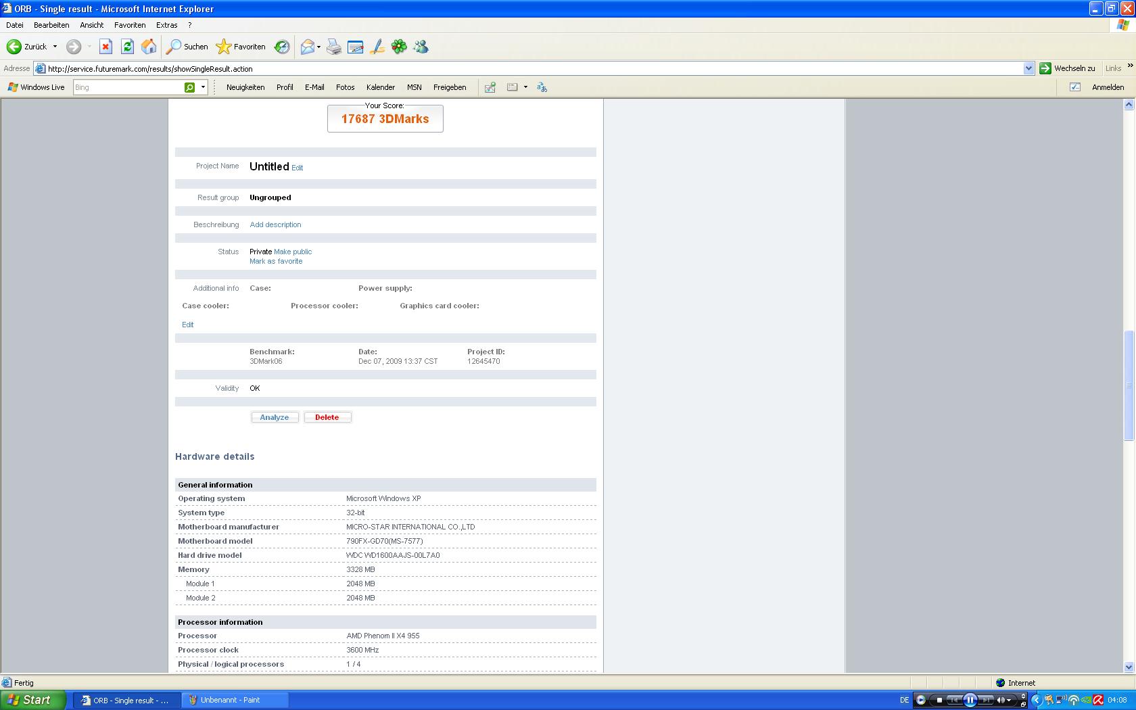Click the Avira red umbrella tray icon

click(x=1098, y=700)
